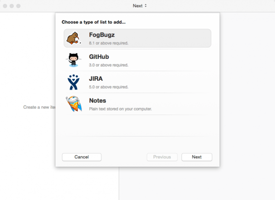Image resolution: width=275 pixels, height=200 pixels.
Task: Click "3.0 or above required" subtitle
Action: click(x=109, y=65)
